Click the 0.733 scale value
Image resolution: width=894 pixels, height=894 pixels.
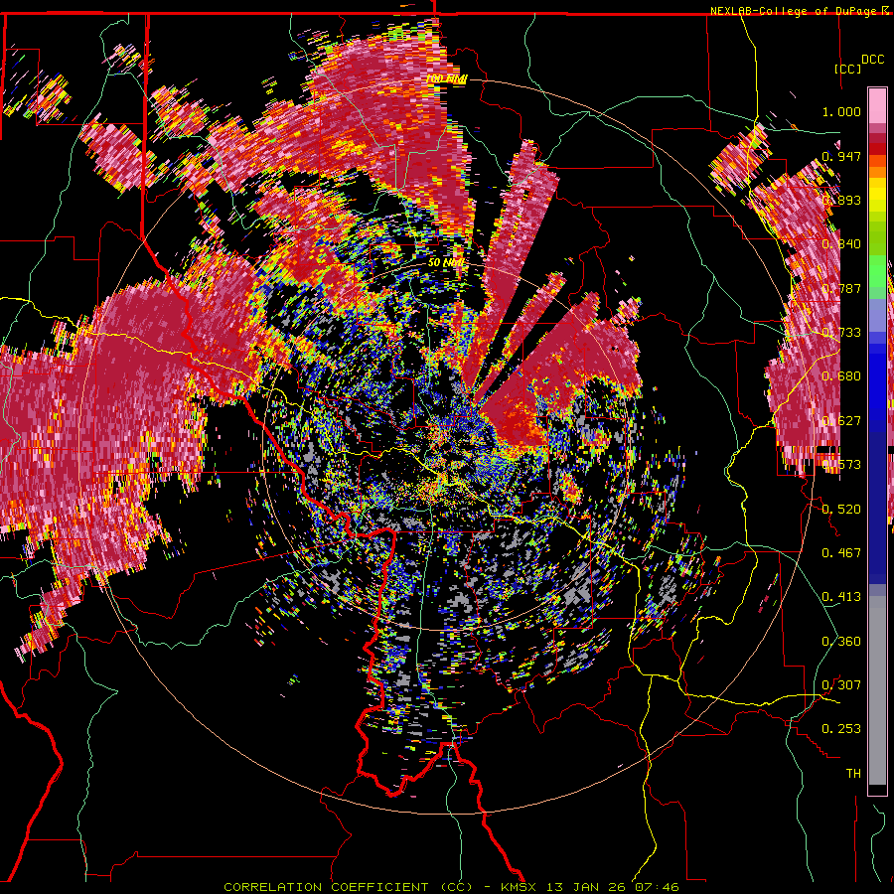841,333
